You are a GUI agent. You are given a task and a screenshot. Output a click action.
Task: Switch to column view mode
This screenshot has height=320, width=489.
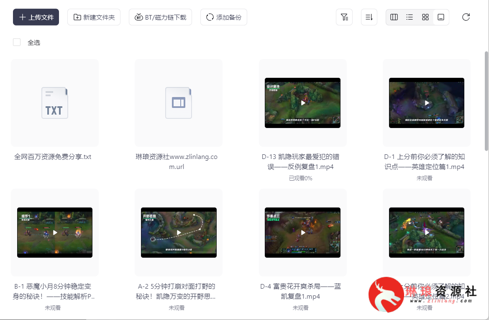click(394, 17)
